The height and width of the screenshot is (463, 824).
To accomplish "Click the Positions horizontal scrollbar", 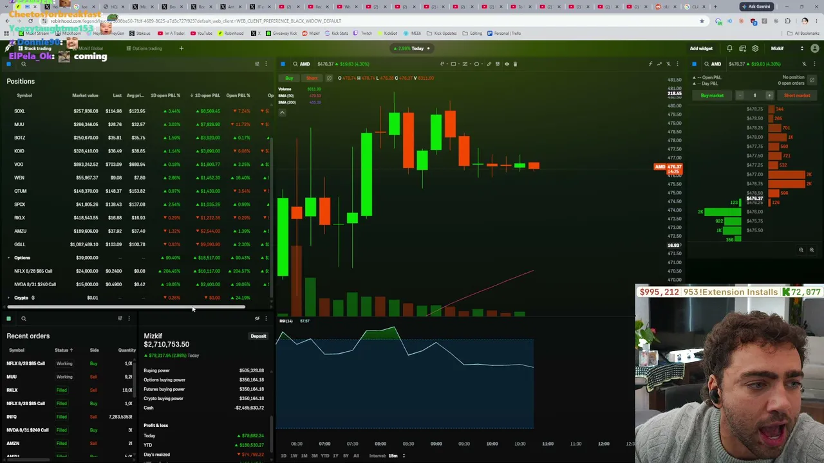I will click(x=126, y=307).
